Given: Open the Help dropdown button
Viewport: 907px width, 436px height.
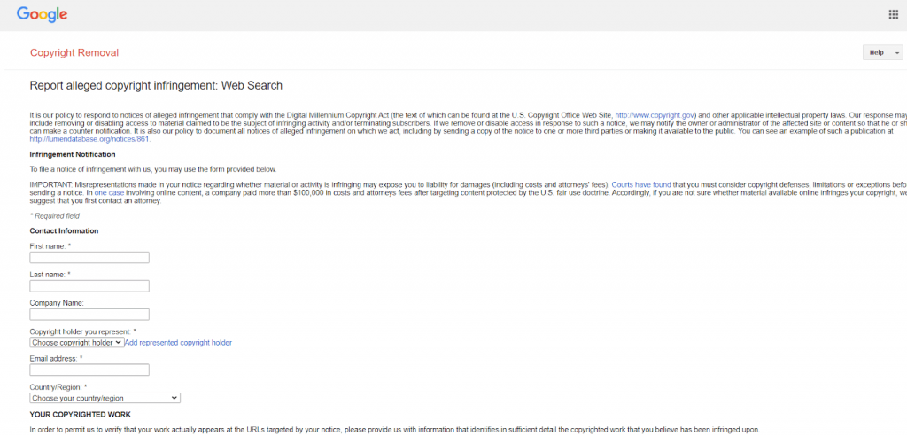Looking at the screenshot, I should (883, 52).
